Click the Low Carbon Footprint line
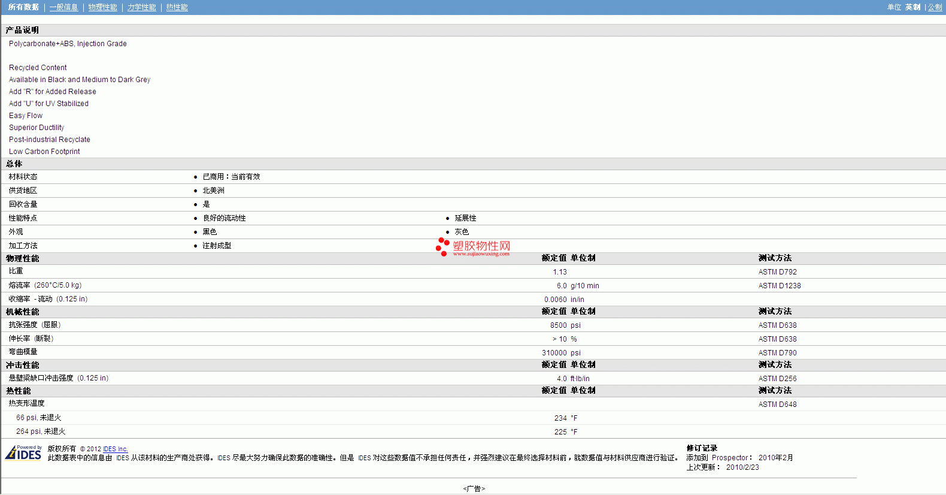The image size is (946, 495). [x=44, y=152]
